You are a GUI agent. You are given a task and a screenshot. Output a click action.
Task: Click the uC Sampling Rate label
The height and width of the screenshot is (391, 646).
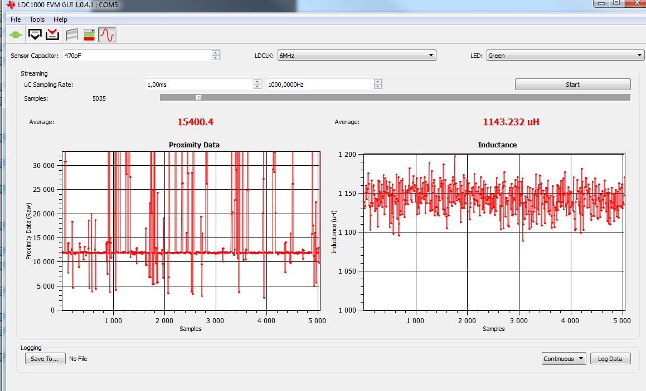[x=48, y=85]
